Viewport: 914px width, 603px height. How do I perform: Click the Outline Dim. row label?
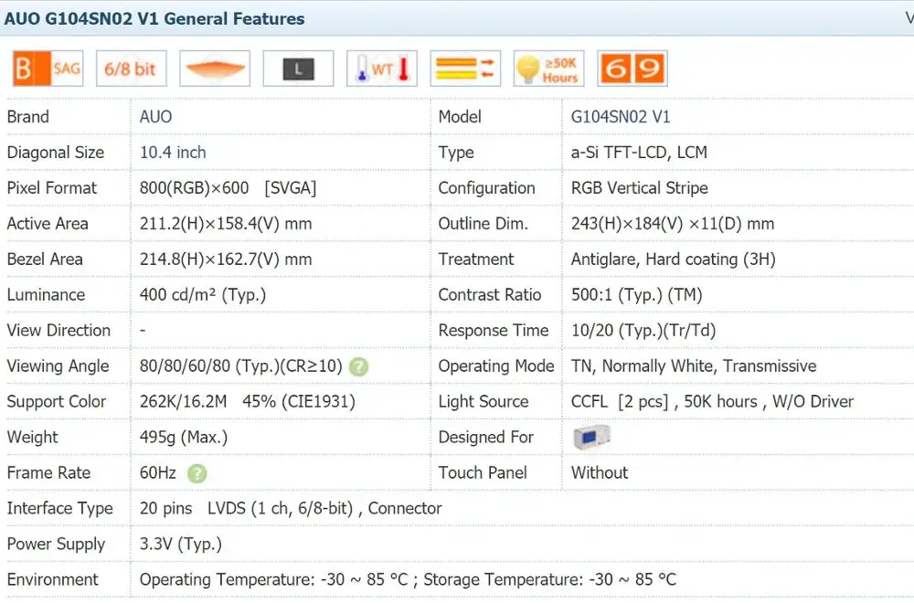pos(484,224)
